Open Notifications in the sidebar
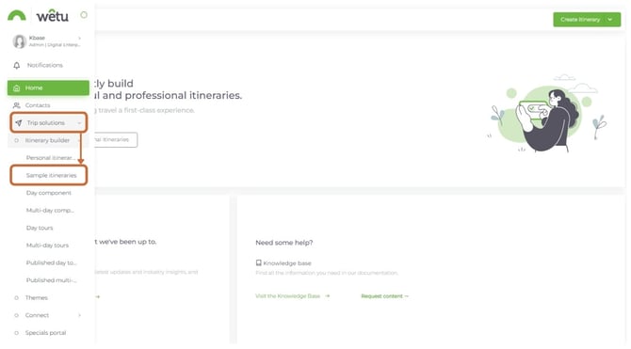The height and width of the screenshot is (349, 631). click(x=44, y=65)
